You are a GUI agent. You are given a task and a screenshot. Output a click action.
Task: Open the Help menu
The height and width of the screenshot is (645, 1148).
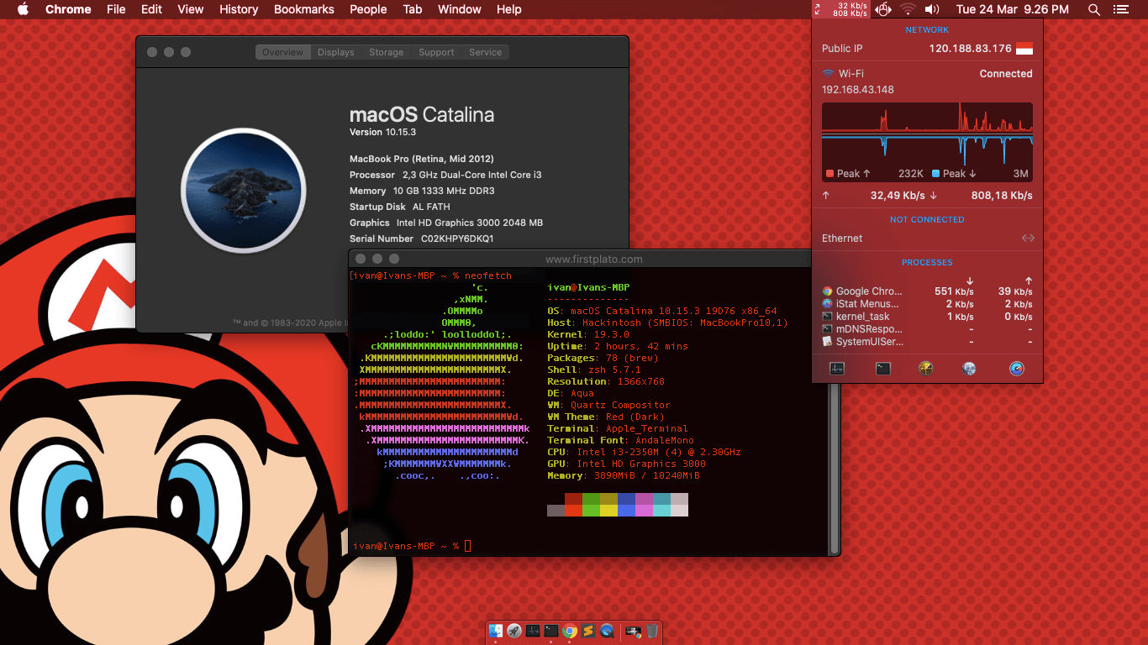coord(509,9)
